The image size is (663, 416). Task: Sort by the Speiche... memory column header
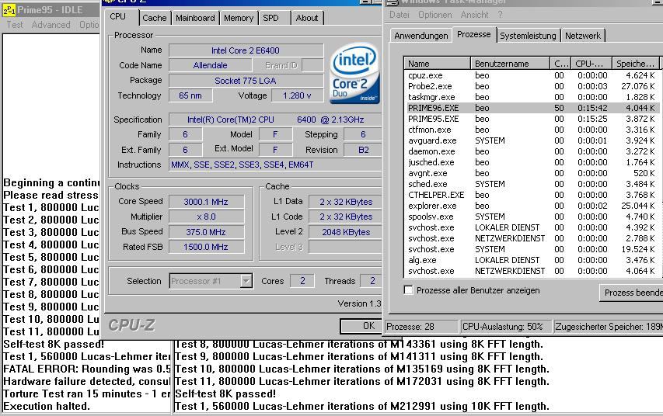tap(636, 64)
